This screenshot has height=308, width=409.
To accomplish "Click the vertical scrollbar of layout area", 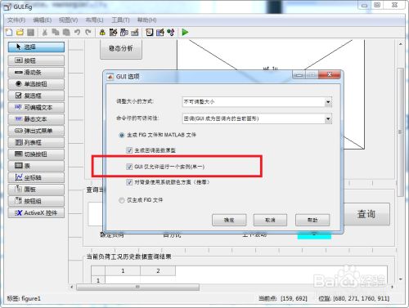I will pos(400,132).
